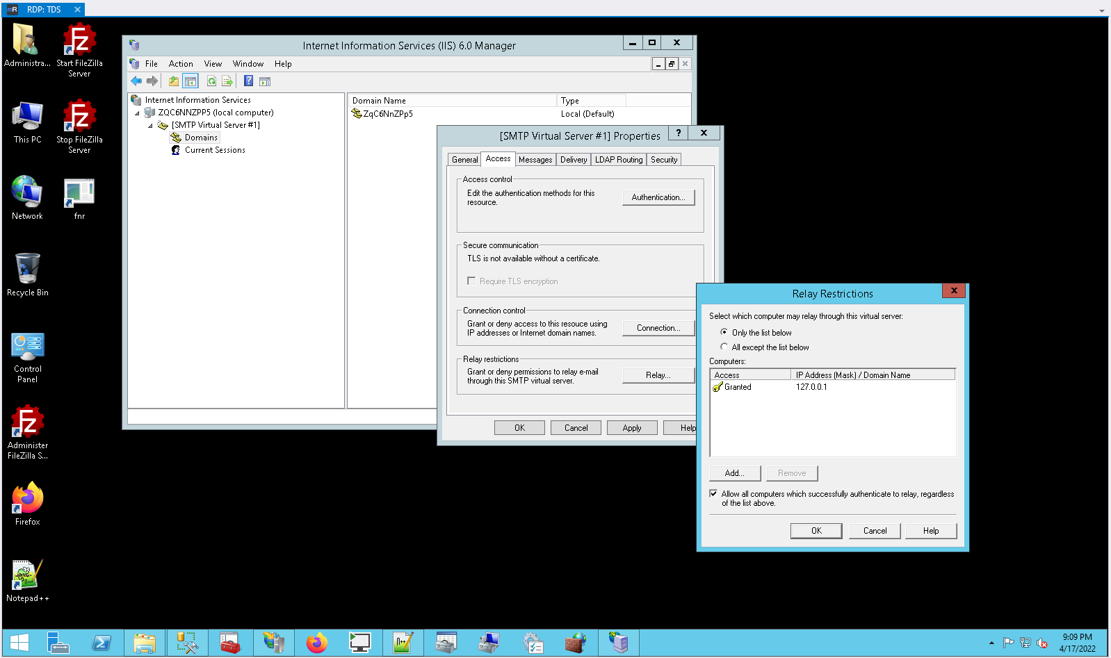Image resolution: width=1111 pixels, height=658 pixels.
Task: Click the disabled Require TLS encryption checkbox
Action: point(471,281)
